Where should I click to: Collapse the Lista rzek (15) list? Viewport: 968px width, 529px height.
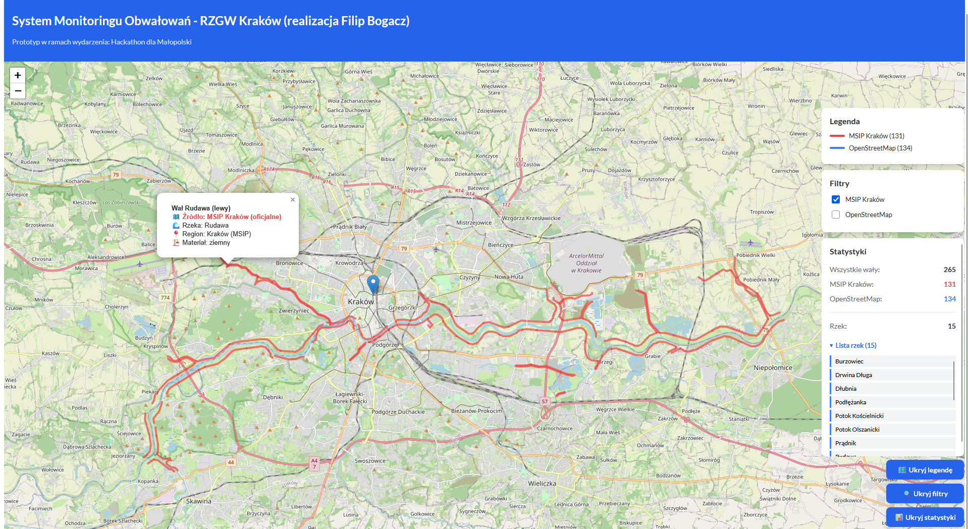coord(853,345)
